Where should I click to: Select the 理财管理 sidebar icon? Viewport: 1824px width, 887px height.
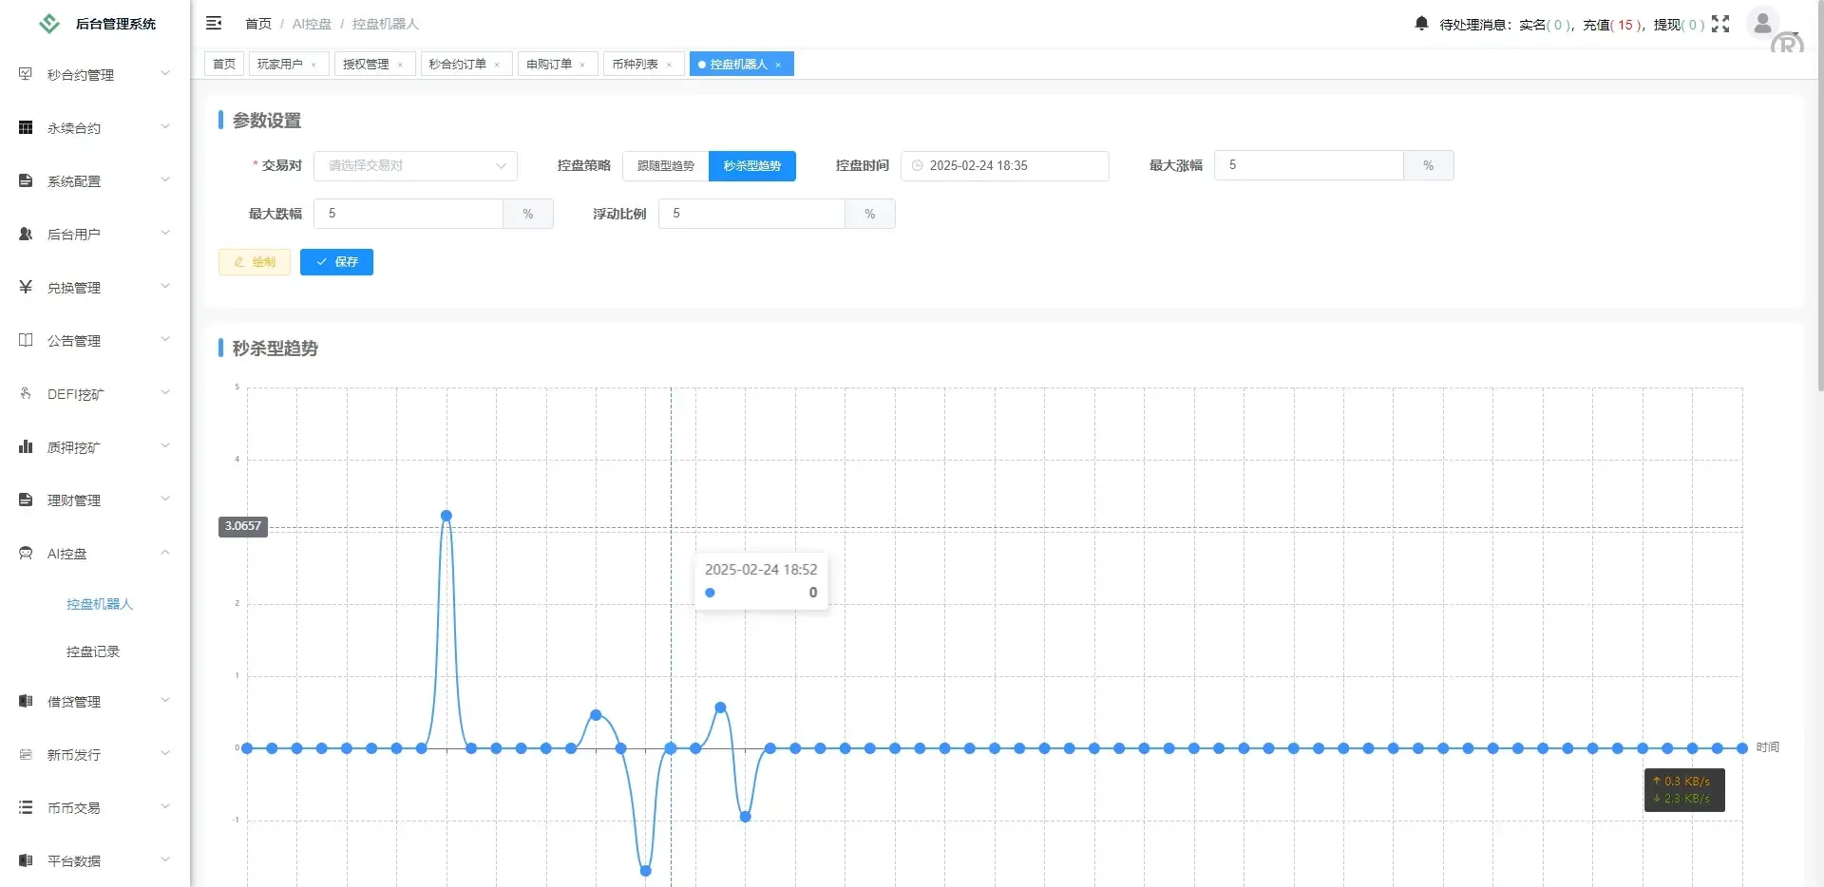point(25,500)
